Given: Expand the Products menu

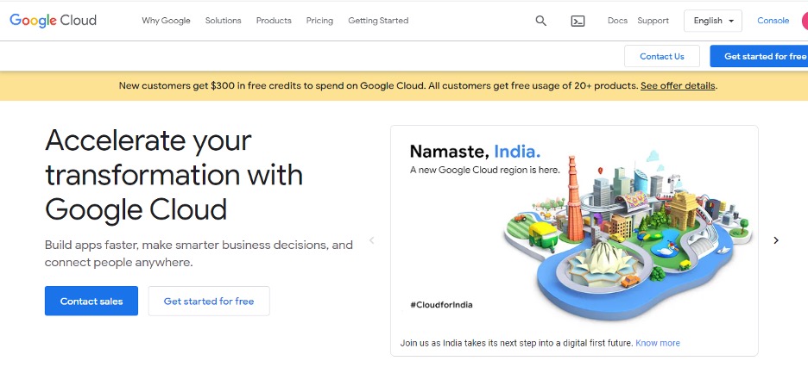Looking at the screenshot, I should pyautogui.click(x=274, y=21).
